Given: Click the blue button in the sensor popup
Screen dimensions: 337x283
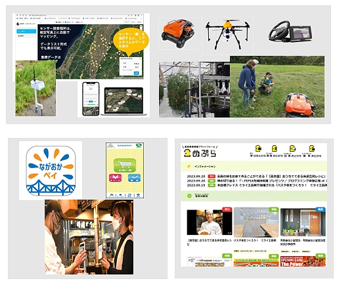Looking at the screenshot, I should (136, 73).
